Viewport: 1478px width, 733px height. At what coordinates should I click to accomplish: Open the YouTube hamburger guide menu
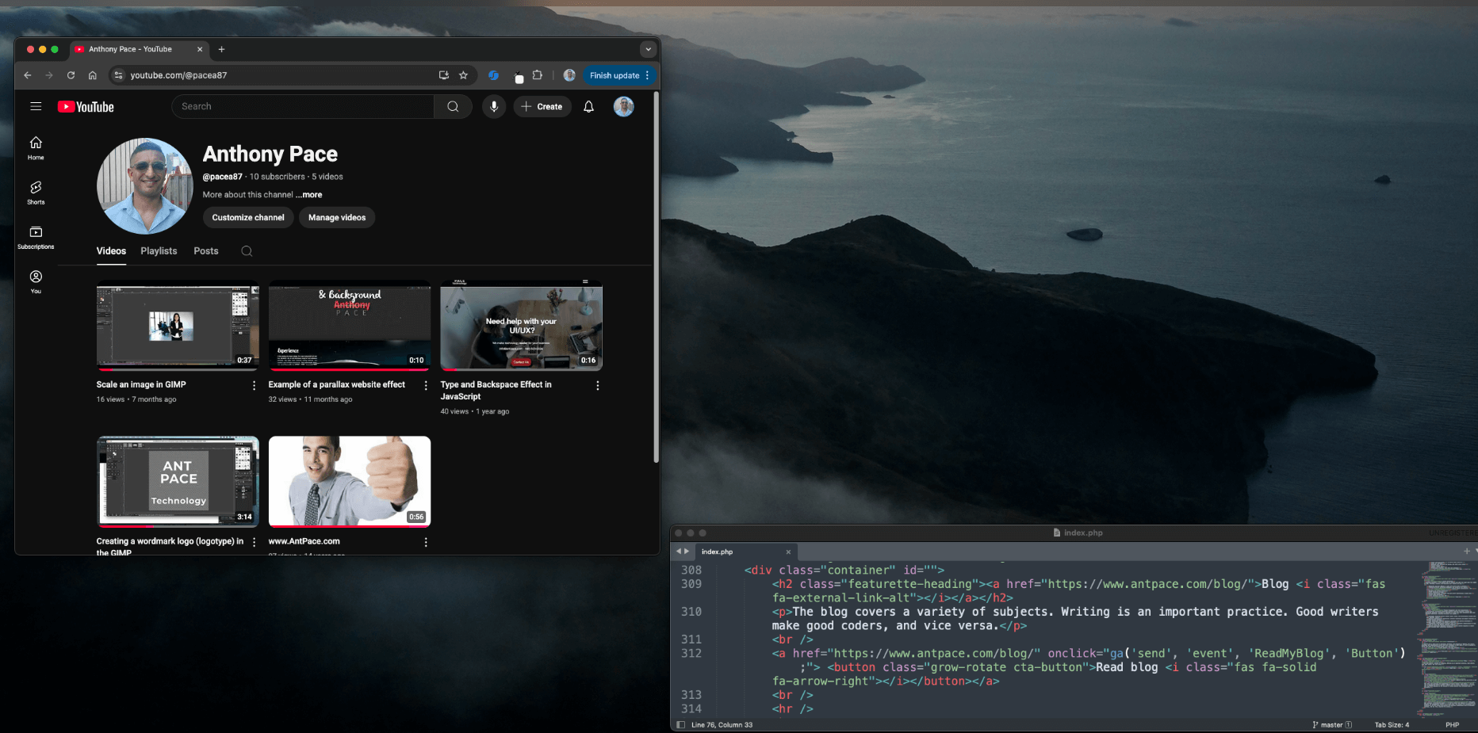click(36, 107)
